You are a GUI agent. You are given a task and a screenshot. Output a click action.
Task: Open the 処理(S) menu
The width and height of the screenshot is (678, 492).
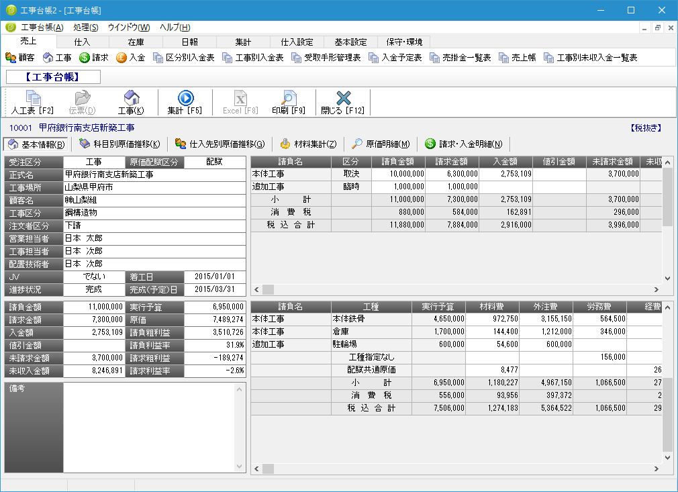click(86, 28)
